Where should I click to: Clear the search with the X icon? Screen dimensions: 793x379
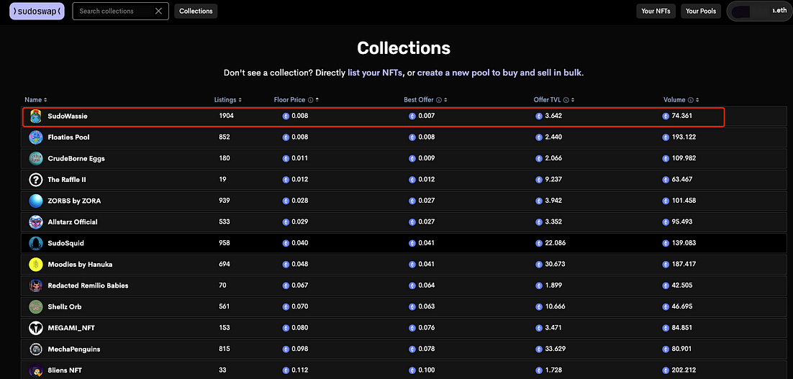tap(159, 11)
